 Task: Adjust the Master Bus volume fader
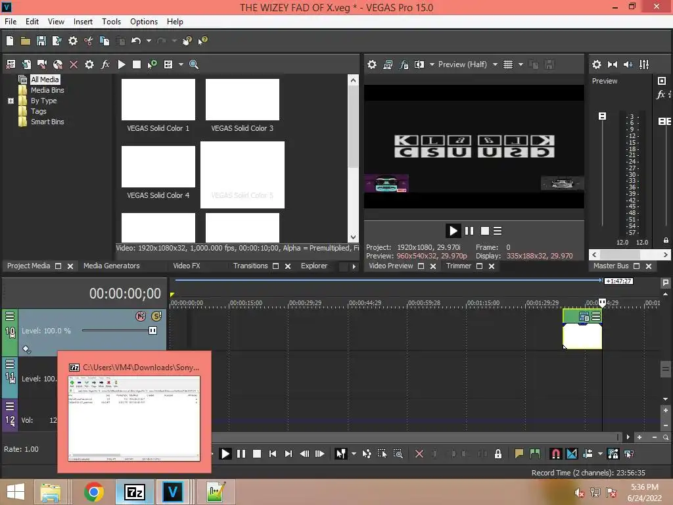click(x=602, y=116)
